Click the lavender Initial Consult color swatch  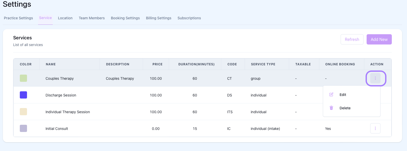point(23,128)
